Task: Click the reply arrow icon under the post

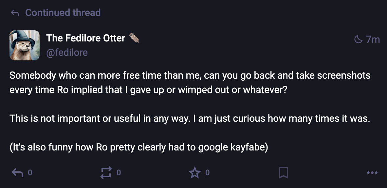Action: (17, 173)
